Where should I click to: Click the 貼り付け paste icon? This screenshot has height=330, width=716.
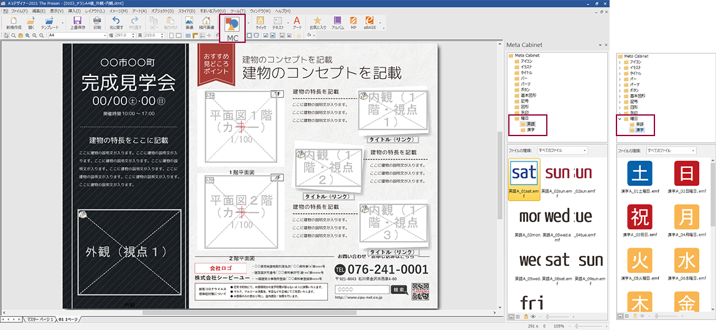[171, 23]
